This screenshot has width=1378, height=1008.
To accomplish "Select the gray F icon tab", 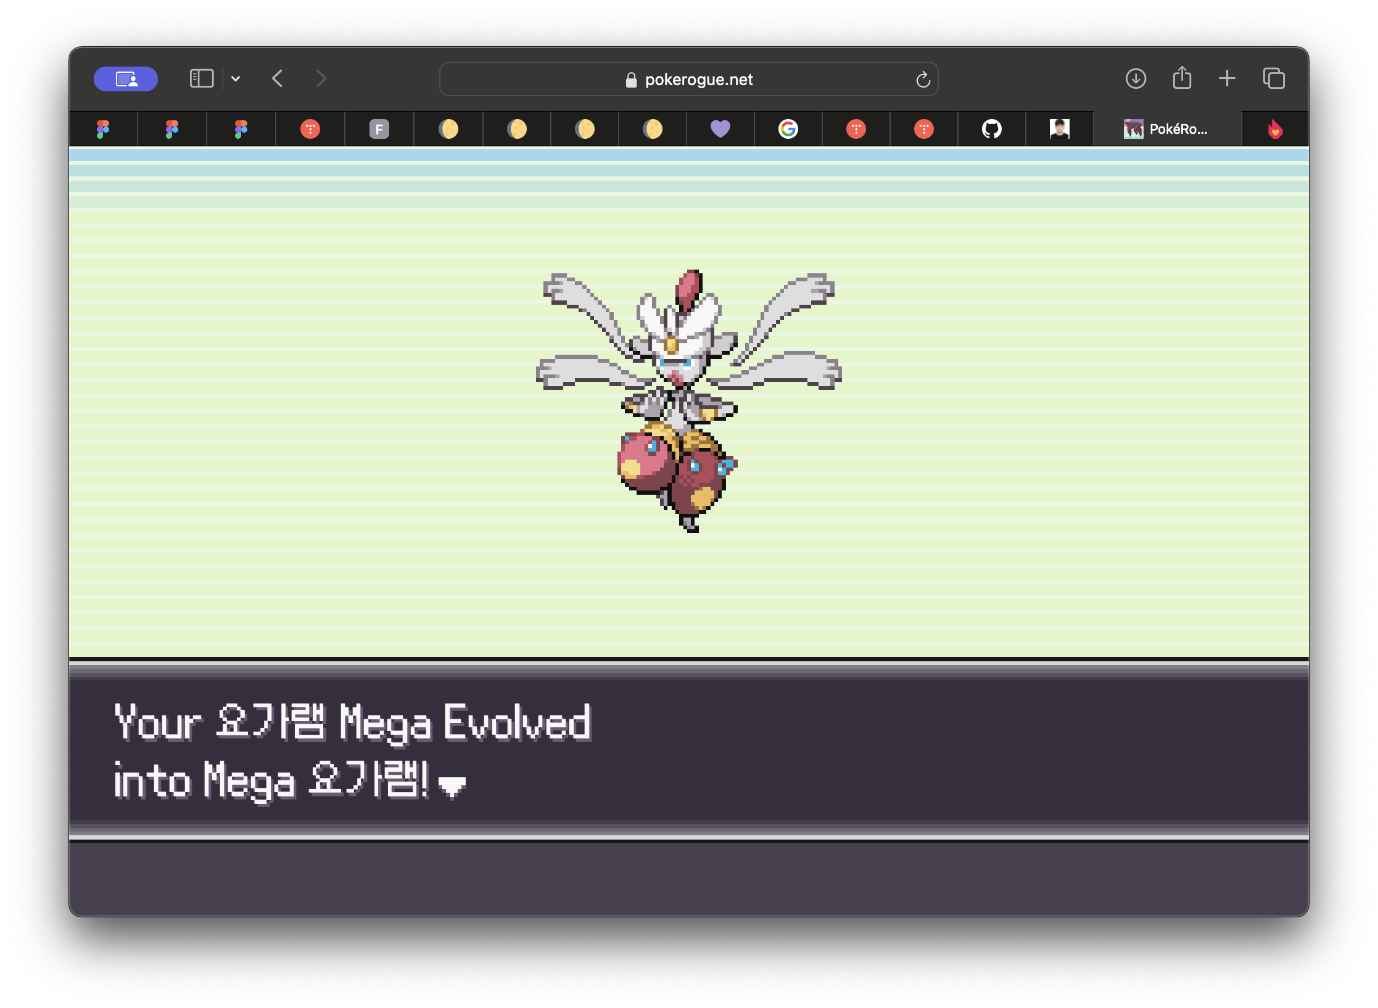I will 379,129.
